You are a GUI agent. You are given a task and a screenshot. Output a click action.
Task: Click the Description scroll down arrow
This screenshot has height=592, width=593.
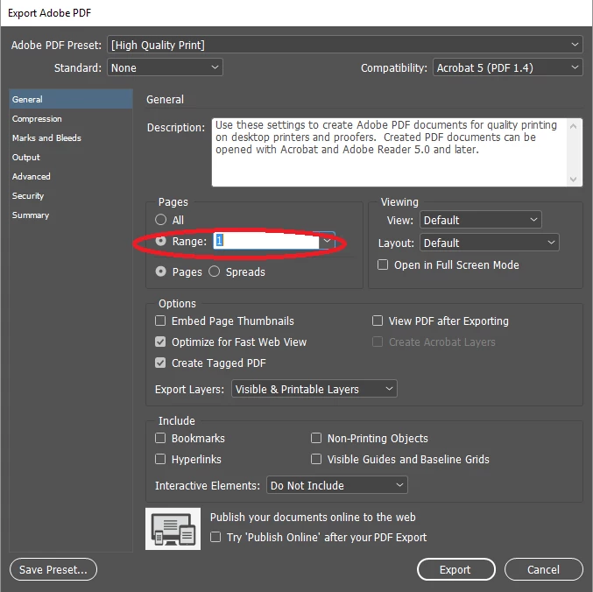(x=574, y=180)
